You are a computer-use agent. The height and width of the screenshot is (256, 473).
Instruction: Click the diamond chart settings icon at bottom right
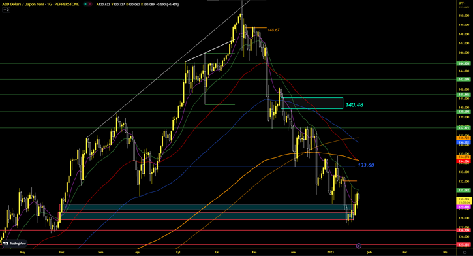[465, 252]
